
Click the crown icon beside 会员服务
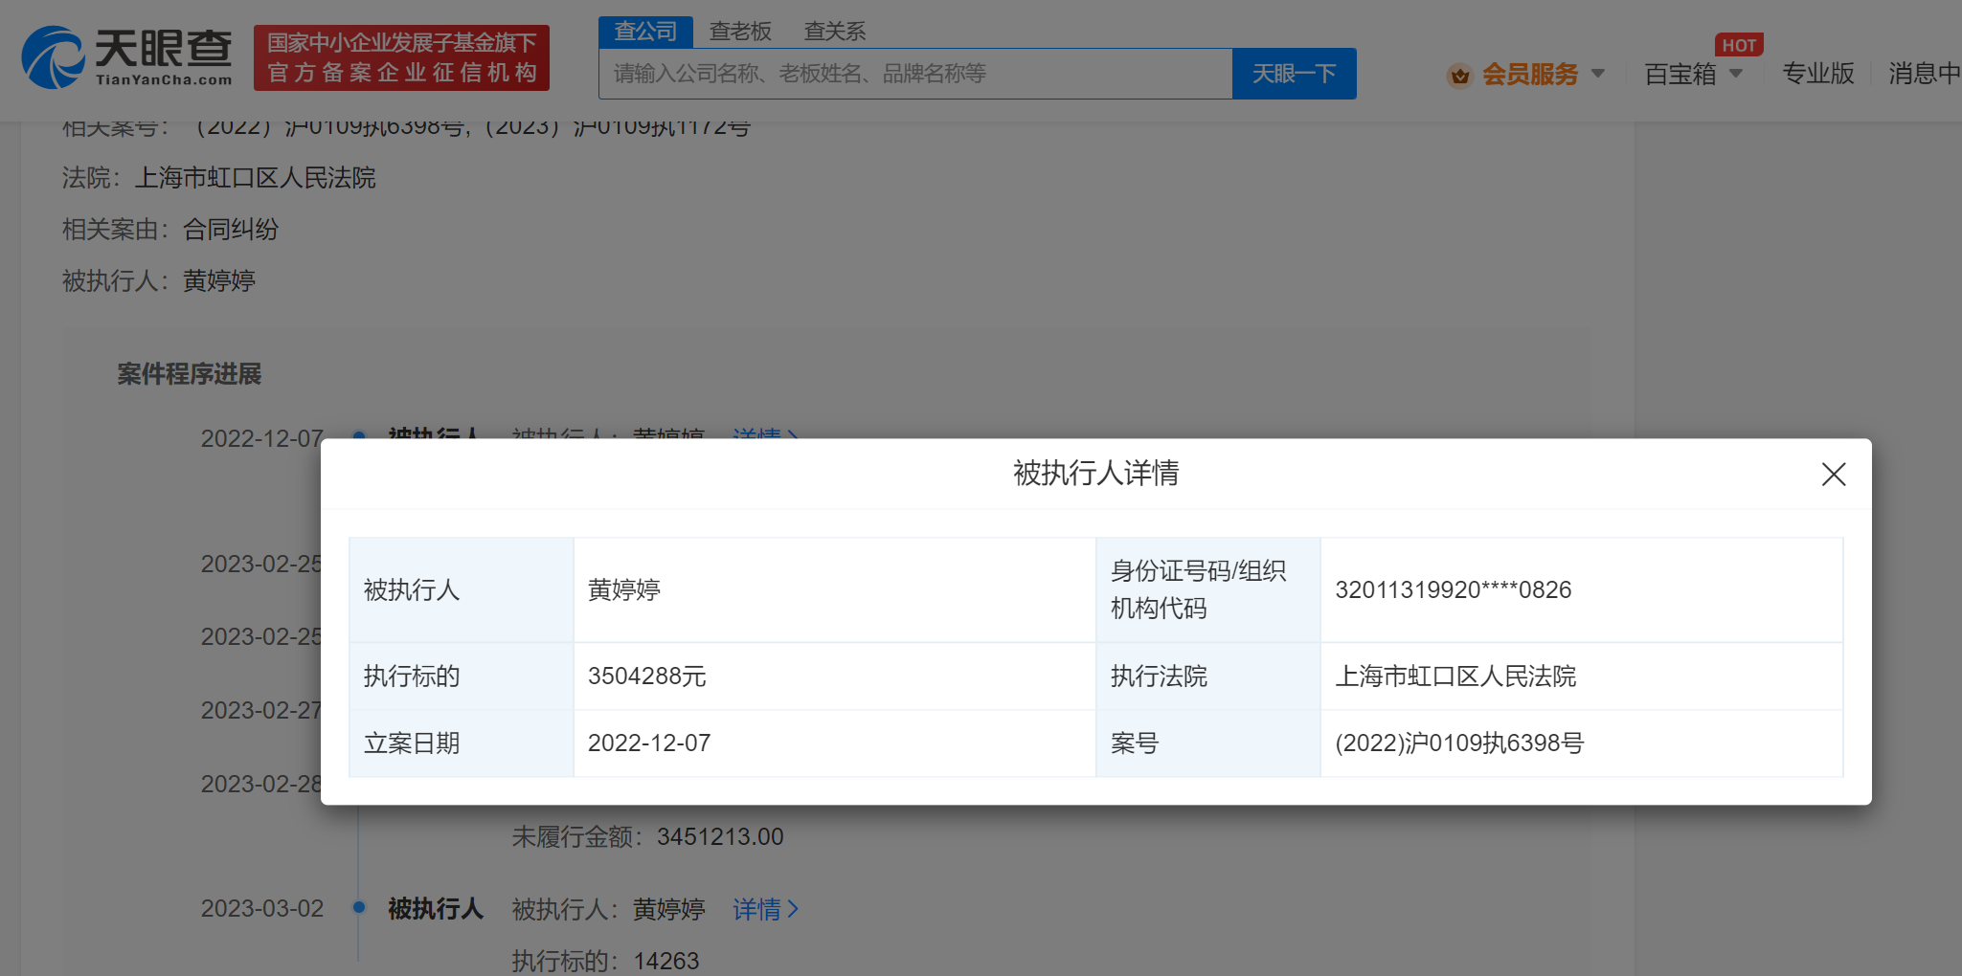(x=1459, y=75)
